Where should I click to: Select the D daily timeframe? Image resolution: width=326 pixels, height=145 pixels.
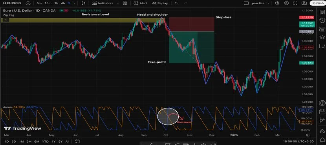coord(69,3)
